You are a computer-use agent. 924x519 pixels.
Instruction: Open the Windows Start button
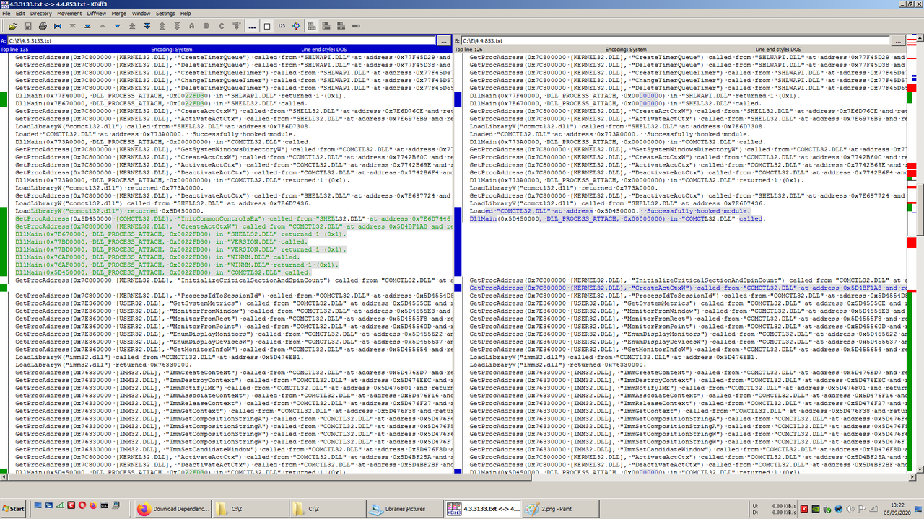(14, 509)
